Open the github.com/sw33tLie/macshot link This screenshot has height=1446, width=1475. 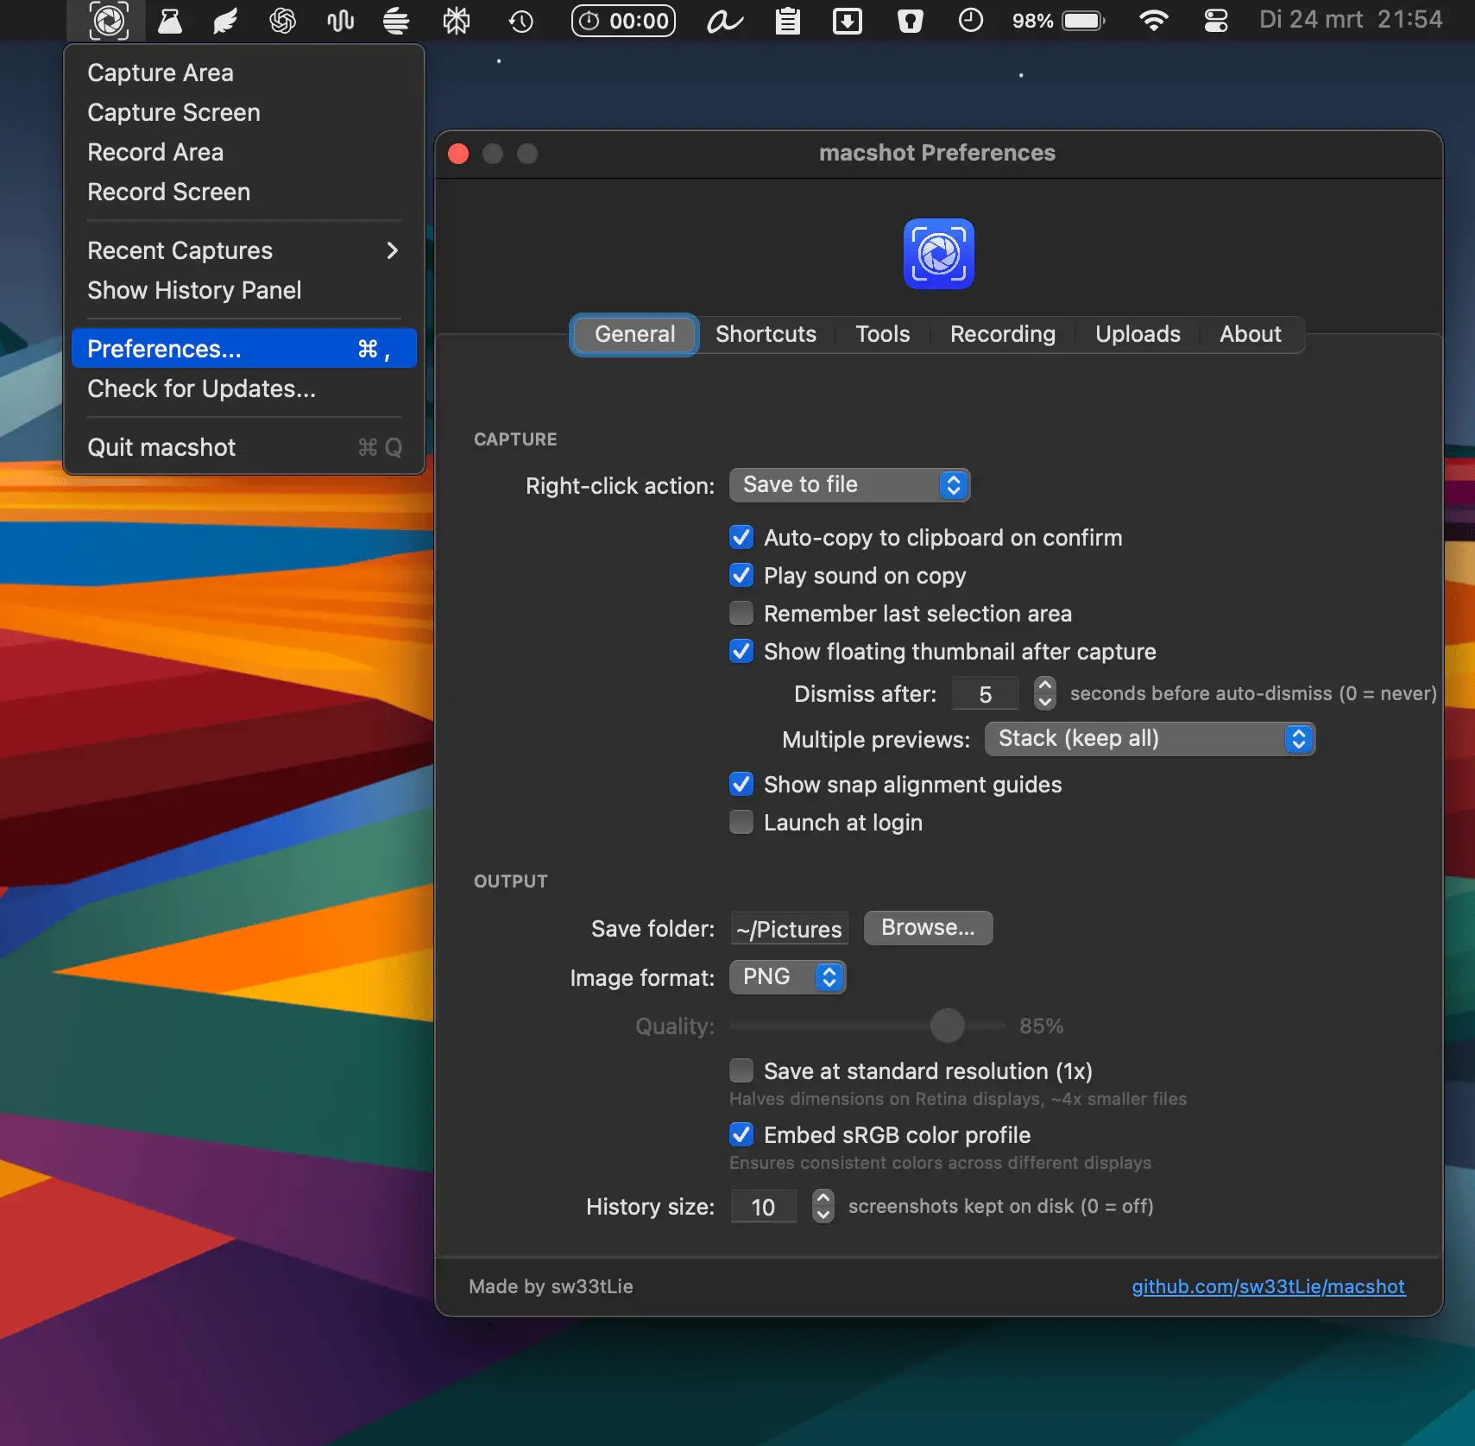[x=1268, y=1287]
